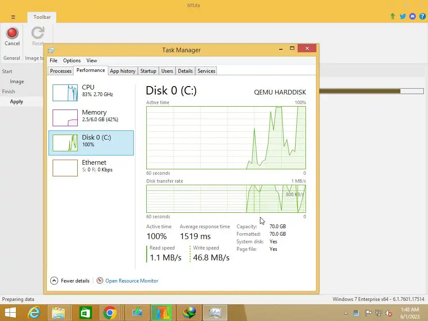Select Image in the NTLite sidebar
The height and width of the screenshot is (321, 428).
coord(17,82)
